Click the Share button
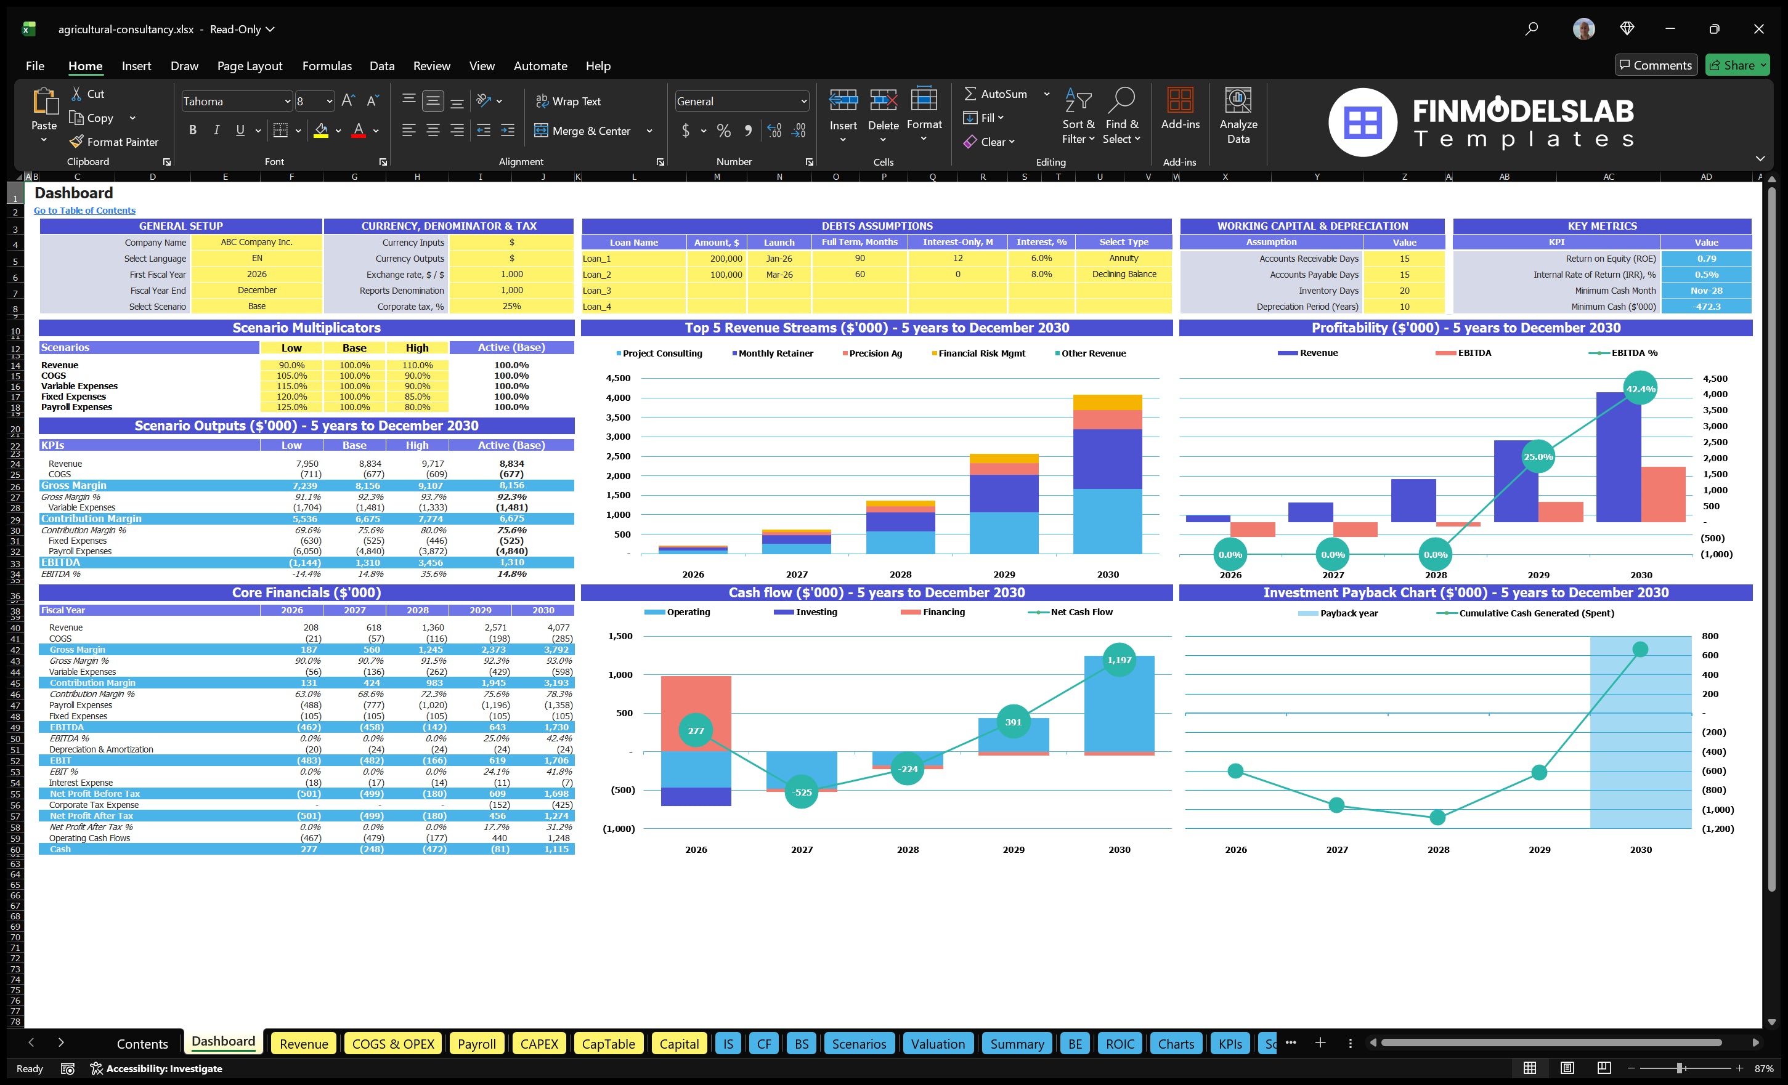The width and height of the screenshot is (1788, 1085). pyautogui.click(x=1737, y=65)
